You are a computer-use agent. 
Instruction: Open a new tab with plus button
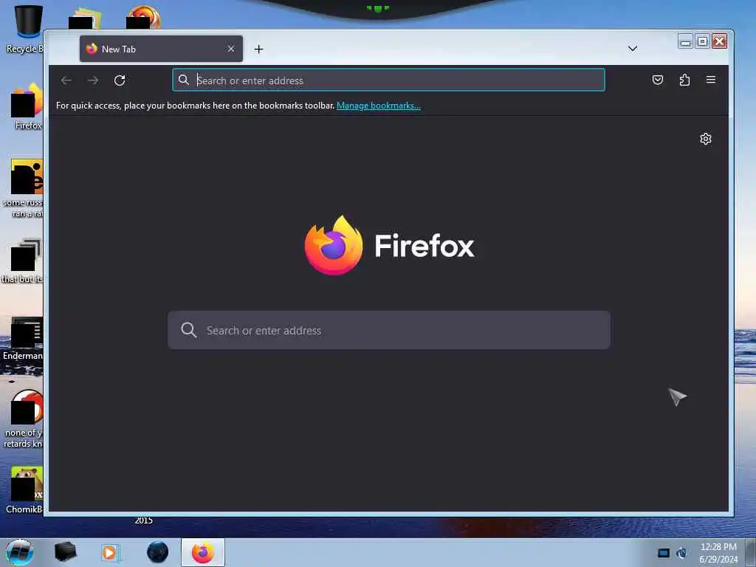click(x=259, y=49)
